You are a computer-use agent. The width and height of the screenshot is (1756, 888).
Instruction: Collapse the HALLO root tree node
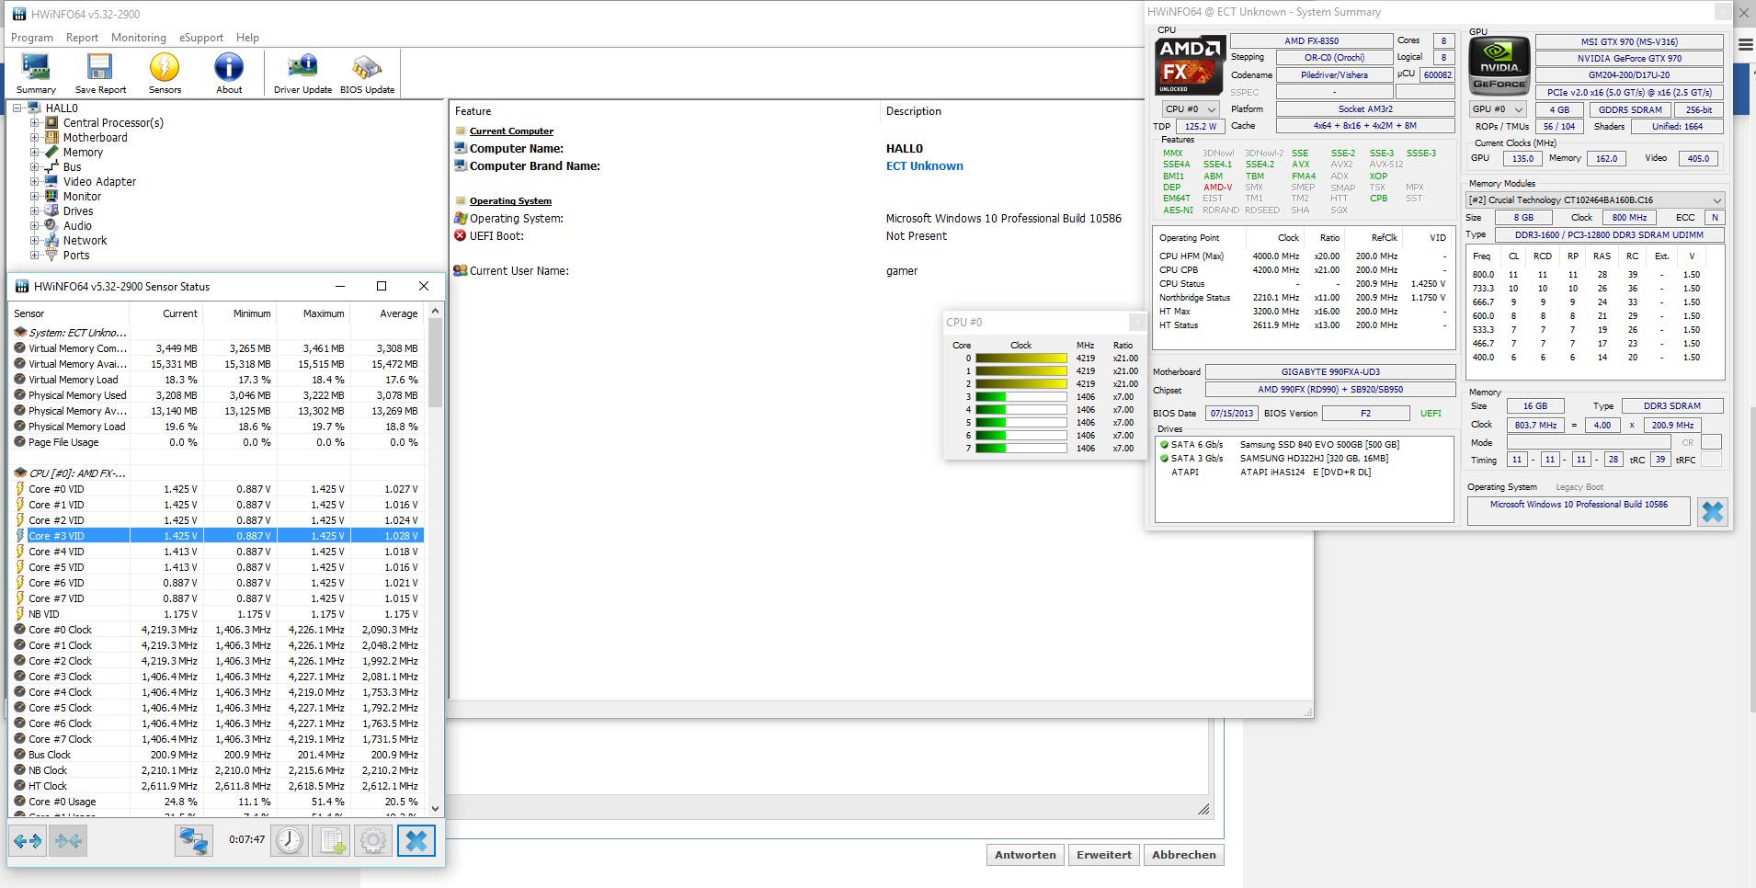coord(17,108)
